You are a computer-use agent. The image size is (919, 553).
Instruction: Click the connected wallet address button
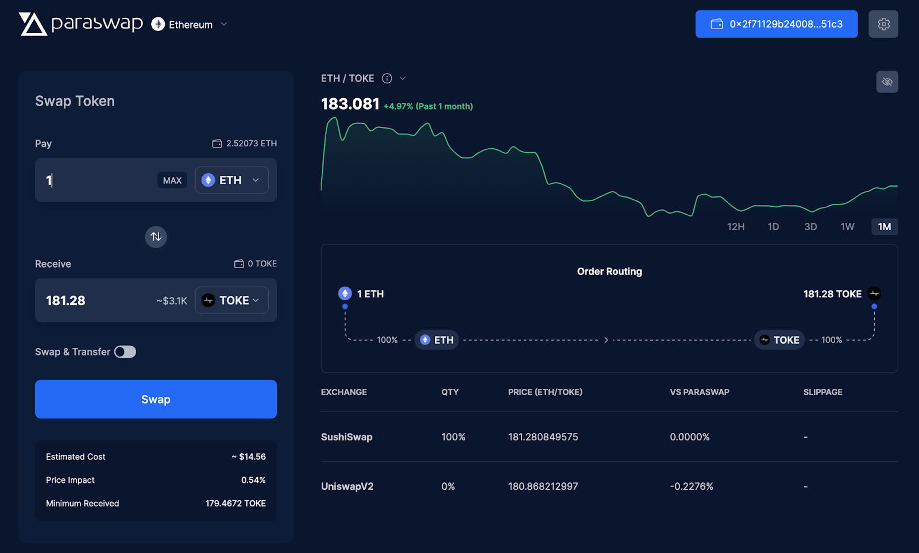[x=776, y=24]
